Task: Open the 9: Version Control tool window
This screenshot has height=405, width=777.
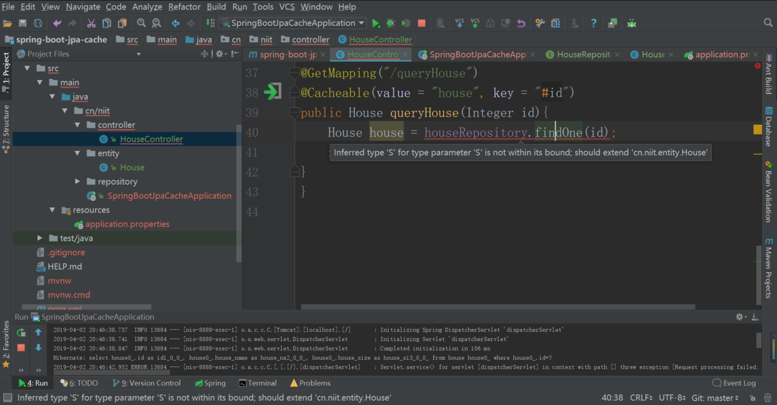Action: tap(147, 383)
